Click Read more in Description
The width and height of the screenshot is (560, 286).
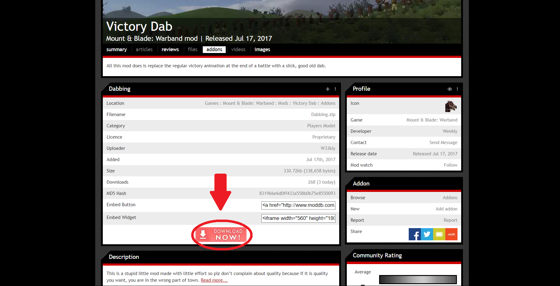214,280
